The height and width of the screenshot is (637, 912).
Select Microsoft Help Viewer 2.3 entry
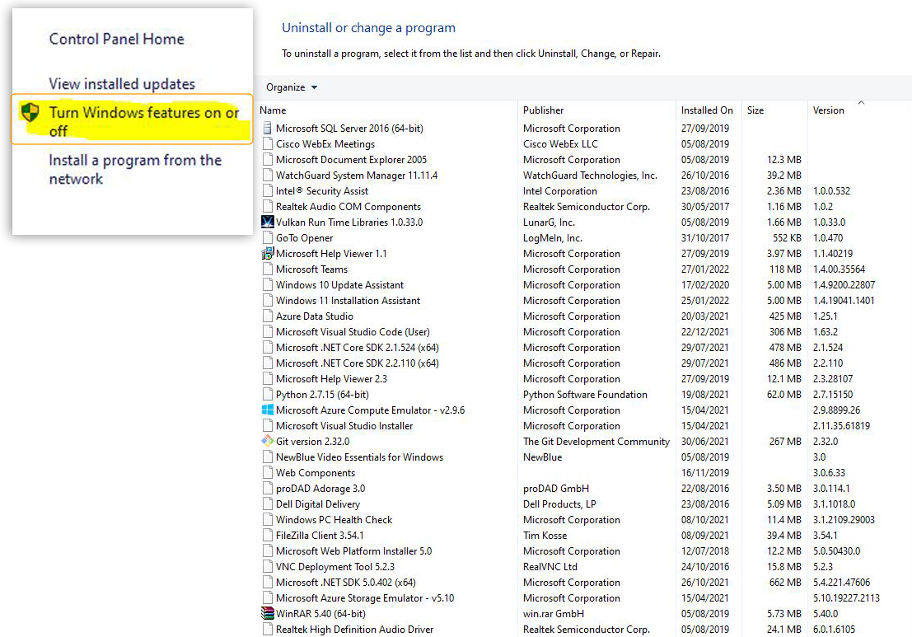[x=331, y=379]
